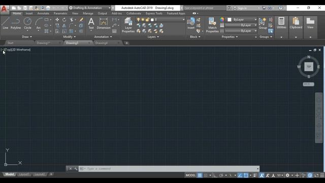Pick the Rectangle draw tool

coord(46,20)
